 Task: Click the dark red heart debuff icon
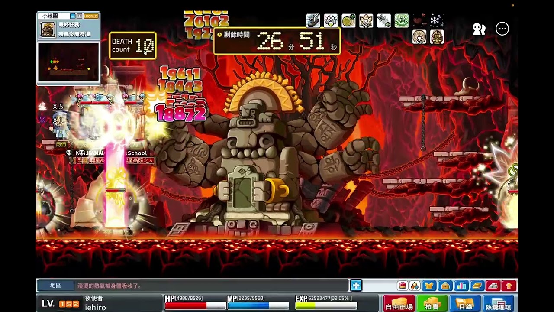[x=419, y=20]
